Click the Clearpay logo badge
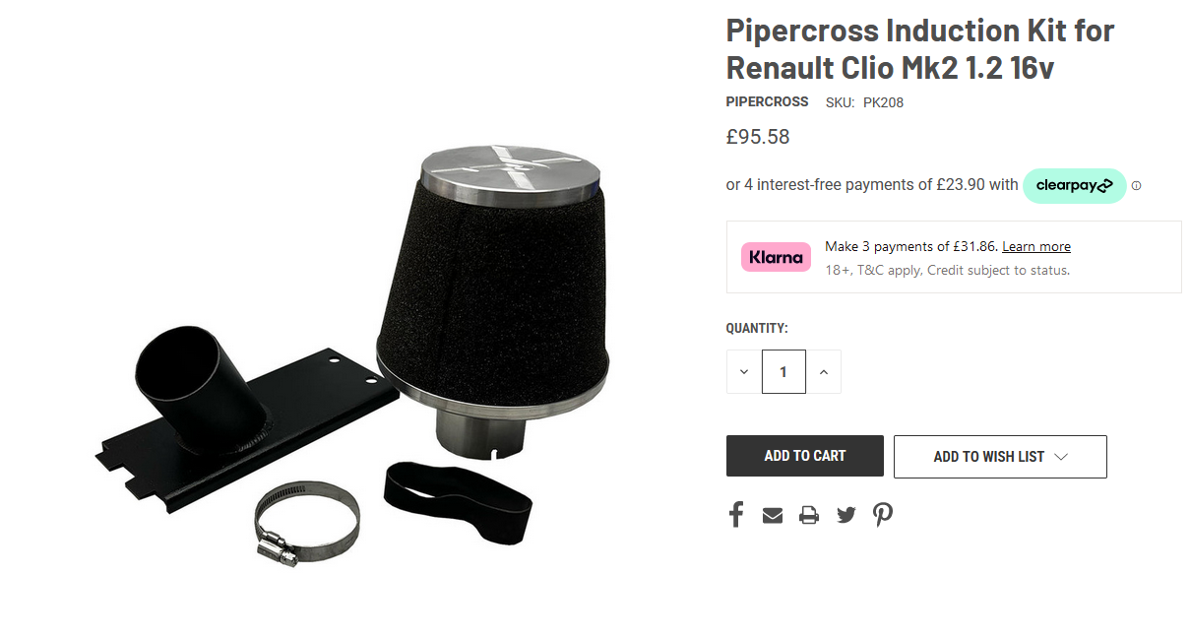This screenshot has height=638, width=1190. click(1075, 185)
